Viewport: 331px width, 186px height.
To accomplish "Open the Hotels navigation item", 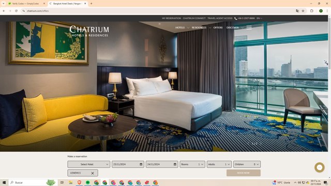I will [180, 27].
